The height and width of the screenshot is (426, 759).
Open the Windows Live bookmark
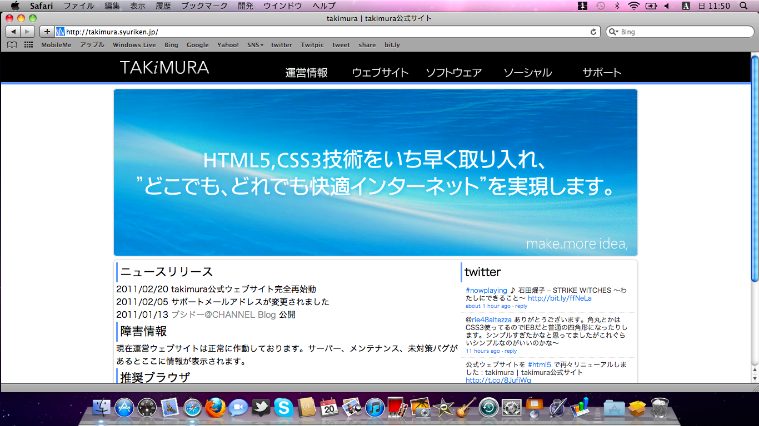tap(134, 45)
